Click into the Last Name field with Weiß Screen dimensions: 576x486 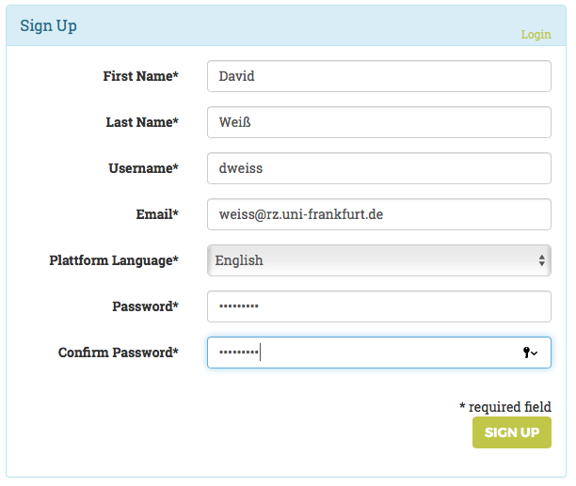tap(378, 122)
